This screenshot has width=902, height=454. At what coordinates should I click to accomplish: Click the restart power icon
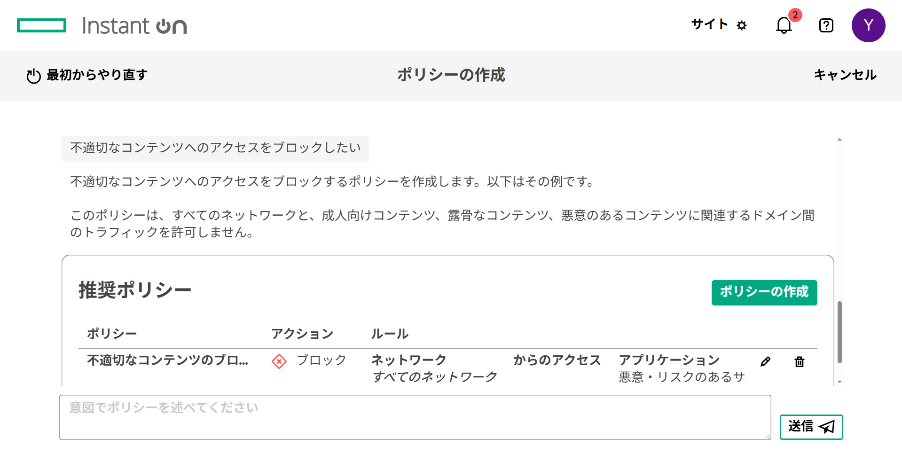(x=34, y=76)
